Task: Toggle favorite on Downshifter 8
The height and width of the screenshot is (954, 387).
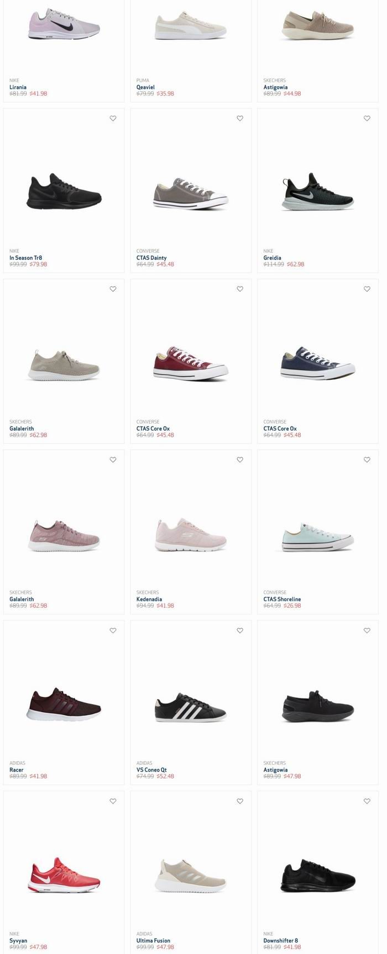Action: (x=367, y=801)
